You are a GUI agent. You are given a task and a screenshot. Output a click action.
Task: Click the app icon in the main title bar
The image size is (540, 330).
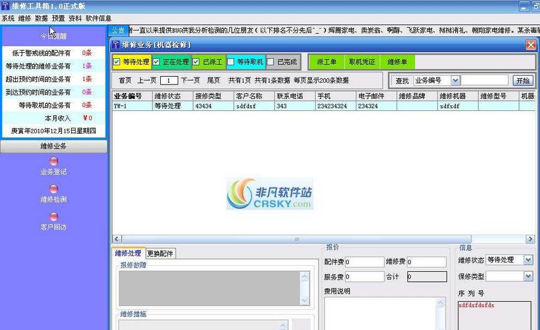tap(5, 6)
